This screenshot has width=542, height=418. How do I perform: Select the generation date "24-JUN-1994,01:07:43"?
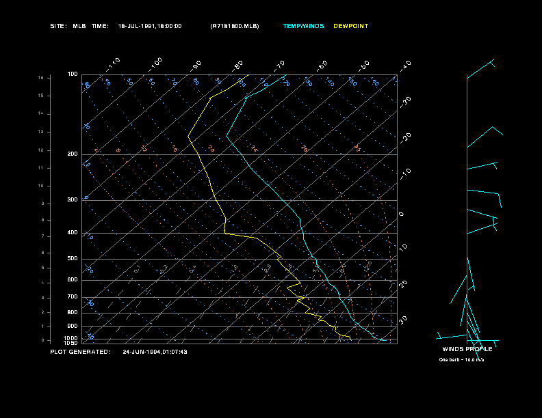click(x=155, y=352)
